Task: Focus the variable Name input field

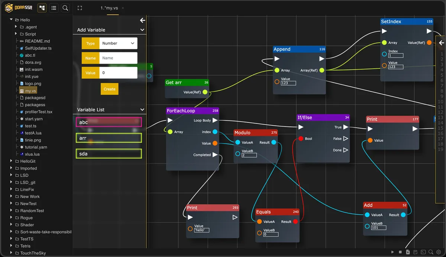Action: tap(118, 58)
